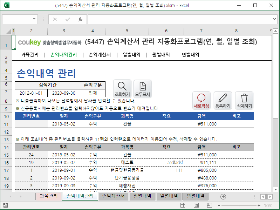Viewport: 280px width, 210px height.
Task: Click horizontal scroll right arrow
Action: tap(270, 197)
